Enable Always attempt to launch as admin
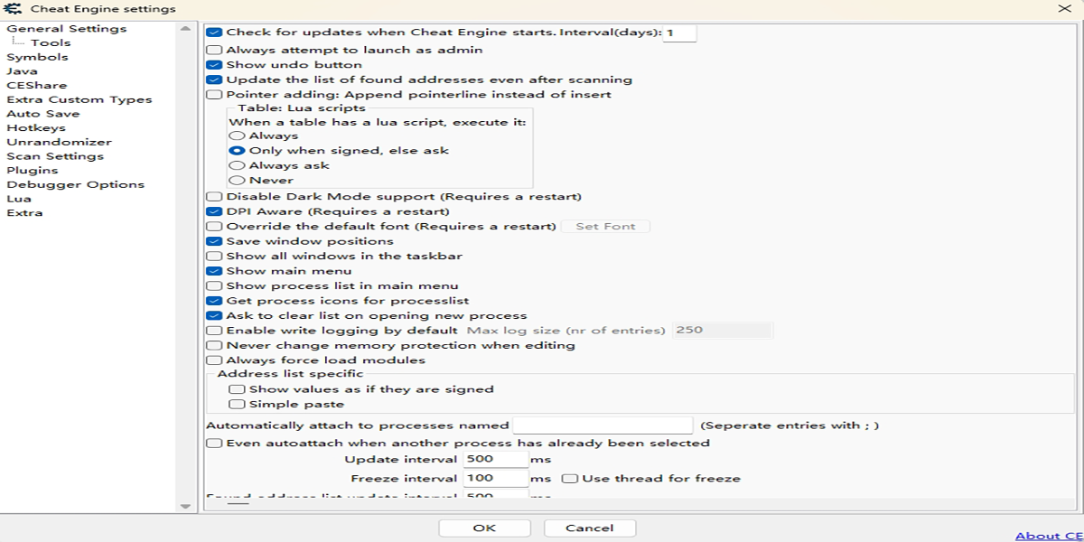This screenshot has width=1084, height=542. (214, 51)
